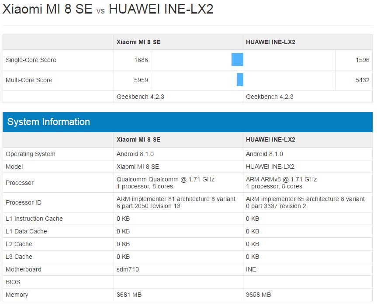Click the 3681 MB memory value
The height and width of the screenshot is (306, 377).
click(129, 295)
